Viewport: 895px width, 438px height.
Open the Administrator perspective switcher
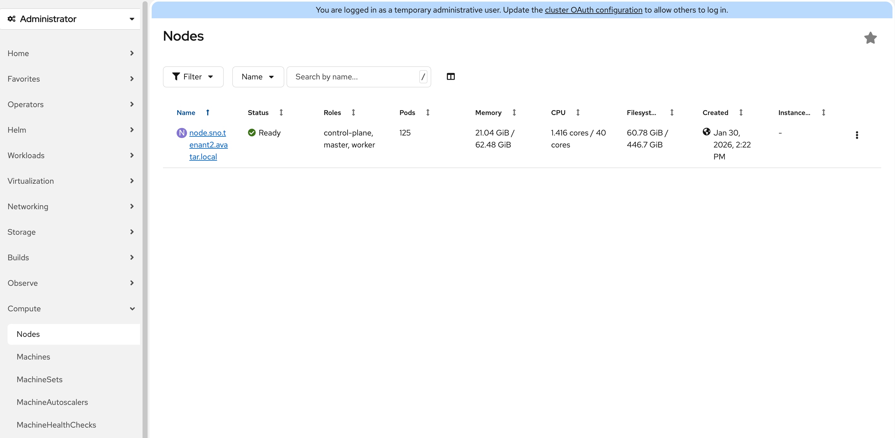(71, 19)
